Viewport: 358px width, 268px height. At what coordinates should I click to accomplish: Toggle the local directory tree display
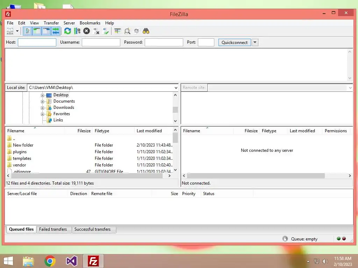(37, 31)
